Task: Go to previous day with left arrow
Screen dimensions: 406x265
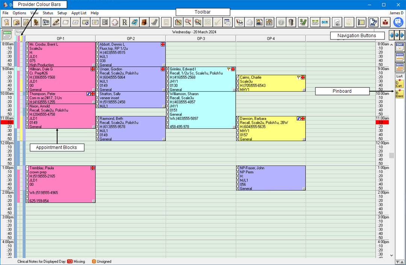Action: (391, 35)
